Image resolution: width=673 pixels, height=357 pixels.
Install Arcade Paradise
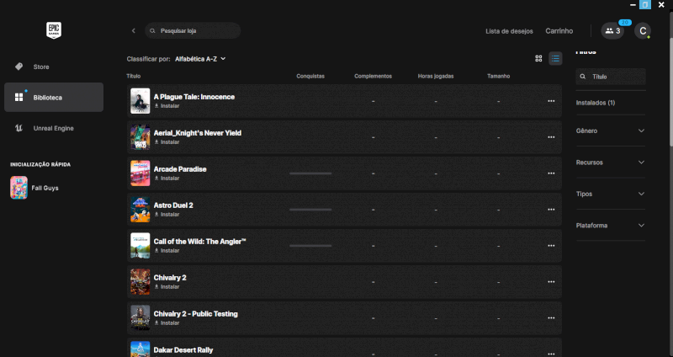(x=167, y=178)
